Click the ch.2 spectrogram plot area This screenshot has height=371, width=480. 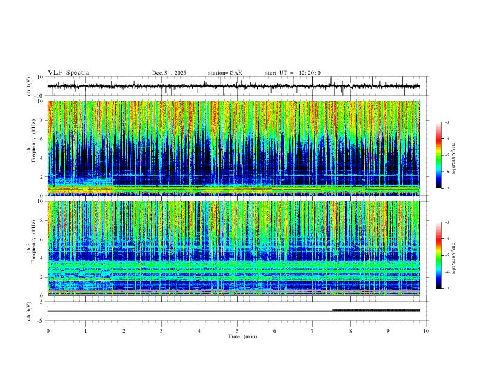234,249
